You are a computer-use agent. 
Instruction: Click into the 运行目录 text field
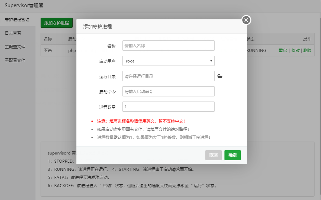coord(168,76)
